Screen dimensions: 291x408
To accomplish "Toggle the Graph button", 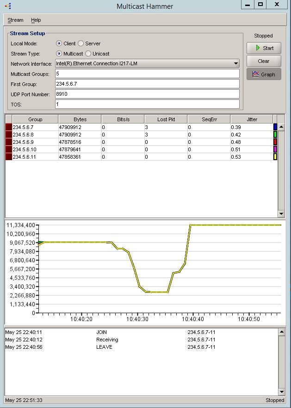I will coord(264,74).
